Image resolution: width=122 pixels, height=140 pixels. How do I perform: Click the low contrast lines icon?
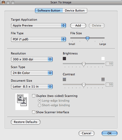(x=64, y=79)
